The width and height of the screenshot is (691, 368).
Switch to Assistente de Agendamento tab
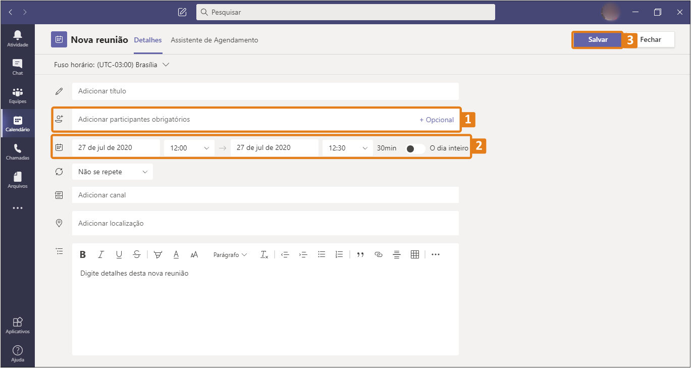215,40
